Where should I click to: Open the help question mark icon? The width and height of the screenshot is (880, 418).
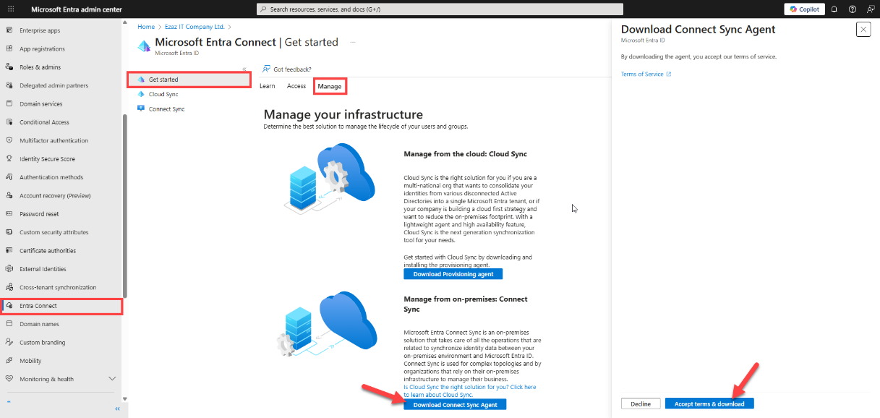tap(852, 9)
